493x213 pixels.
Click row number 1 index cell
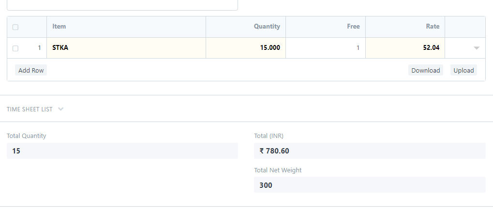pos(39,48)
